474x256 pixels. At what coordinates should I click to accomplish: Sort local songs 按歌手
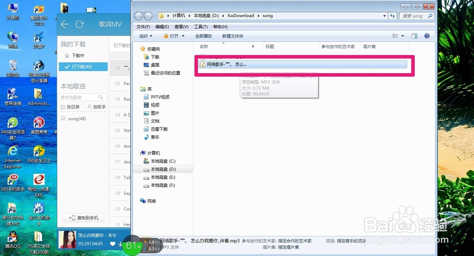[x=97, y=107]
